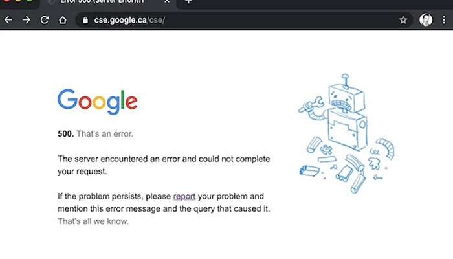Bookmark this page with the star
The image size is (453, 259).
tap(403, 20)
